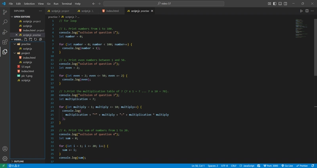Click the Run Code play icon

pyautogui.click(x=301, y=11)
